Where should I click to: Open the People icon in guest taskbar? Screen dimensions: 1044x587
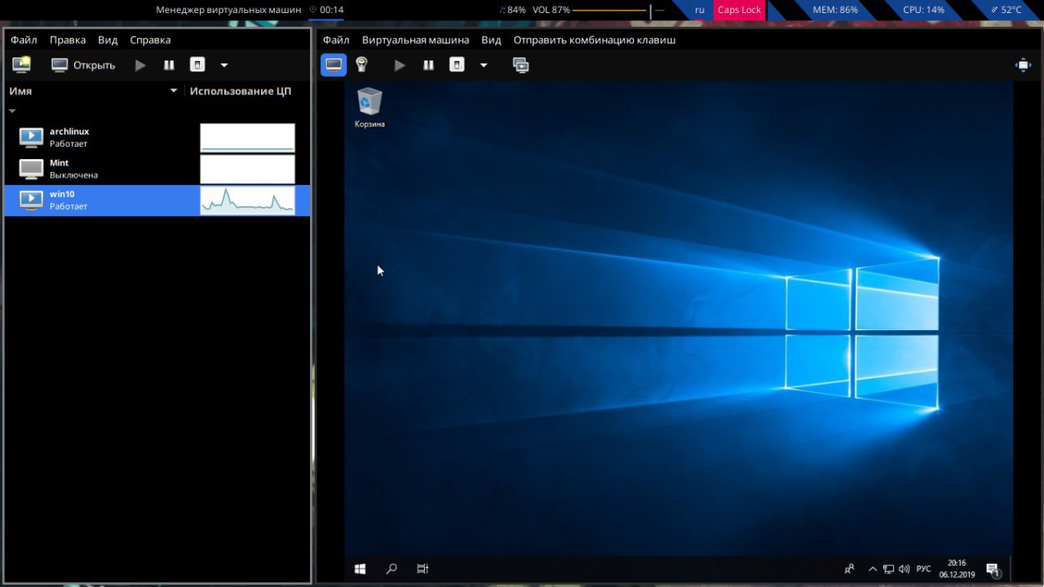[x=850, y=569]
